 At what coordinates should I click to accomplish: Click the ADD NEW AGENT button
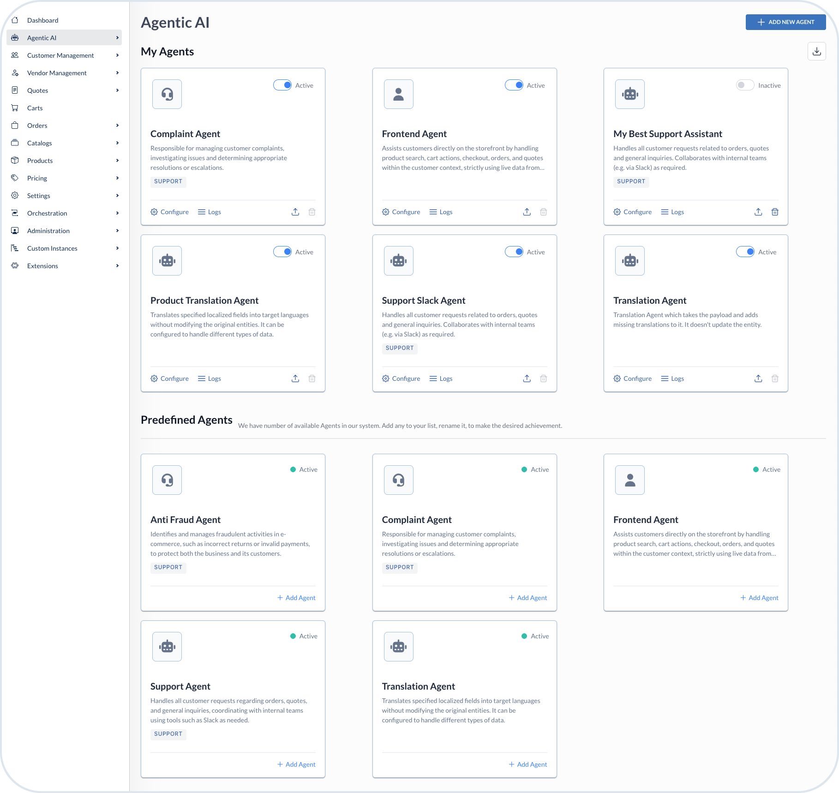(x=785, y=22)
